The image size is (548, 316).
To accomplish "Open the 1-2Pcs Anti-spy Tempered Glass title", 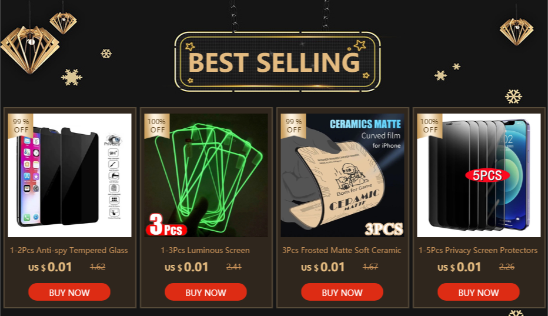I will 69,250.
